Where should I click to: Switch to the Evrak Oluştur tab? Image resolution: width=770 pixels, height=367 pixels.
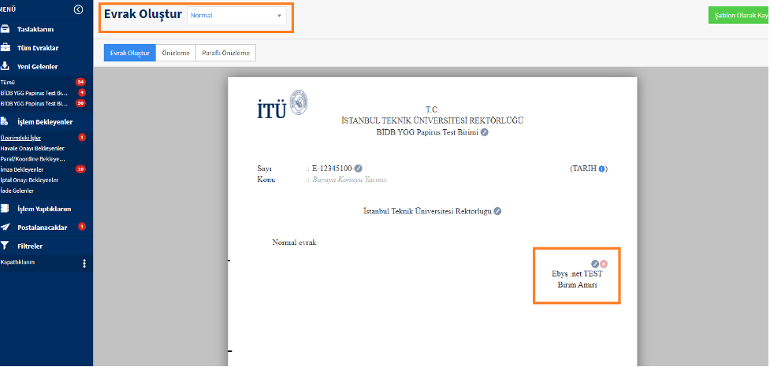[129, 53]
